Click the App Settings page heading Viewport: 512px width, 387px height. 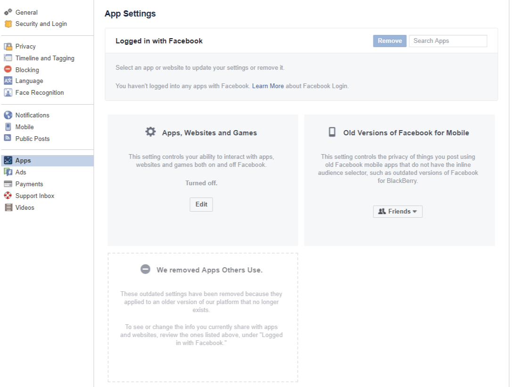click(x=130, y=14)
